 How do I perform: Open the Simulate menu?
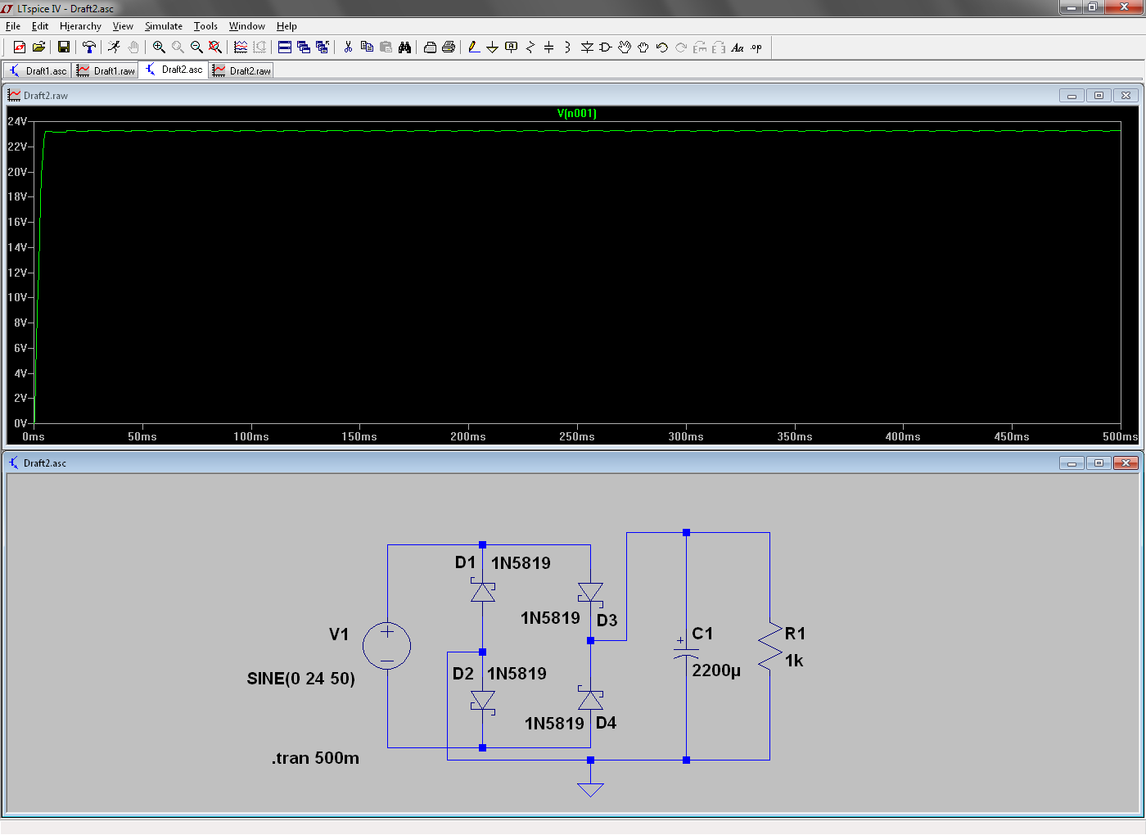click(x=164, y=26)
